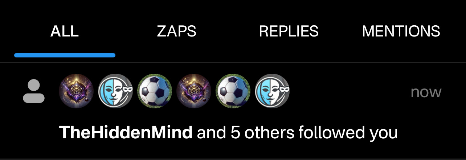Viewport: 466px width, 160px height.
Task: Select the second soccer ball avatar
Action: [x=233, y=91]
